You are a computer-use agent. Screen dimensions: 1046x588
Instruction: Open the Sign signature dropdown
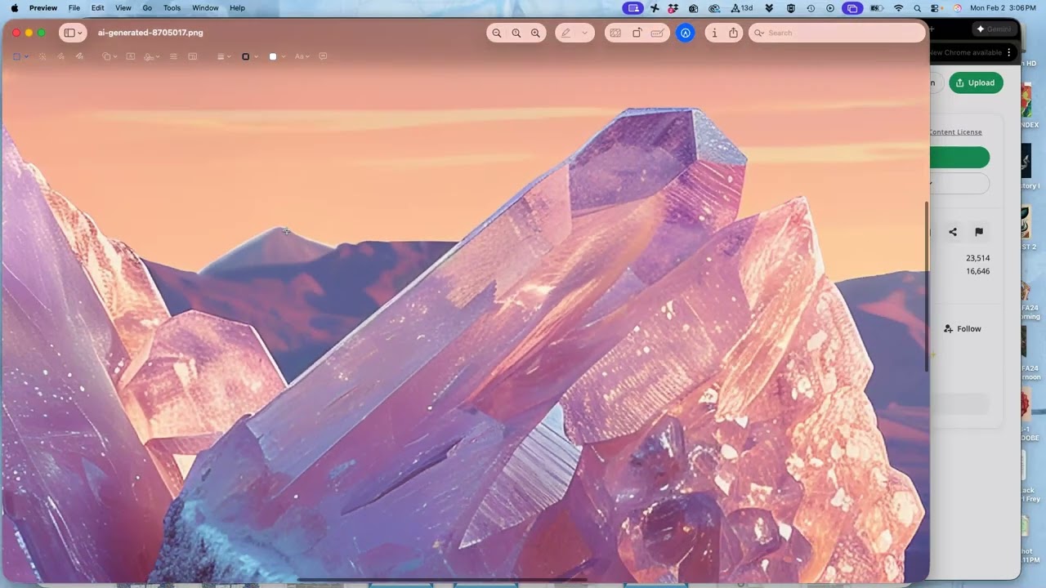coord(152,56)
